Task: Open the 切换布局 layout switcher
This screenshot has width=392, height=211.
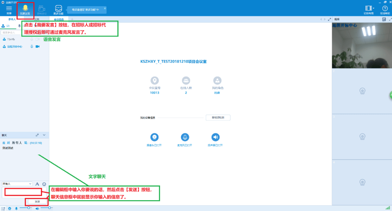Action: [368, 10]
